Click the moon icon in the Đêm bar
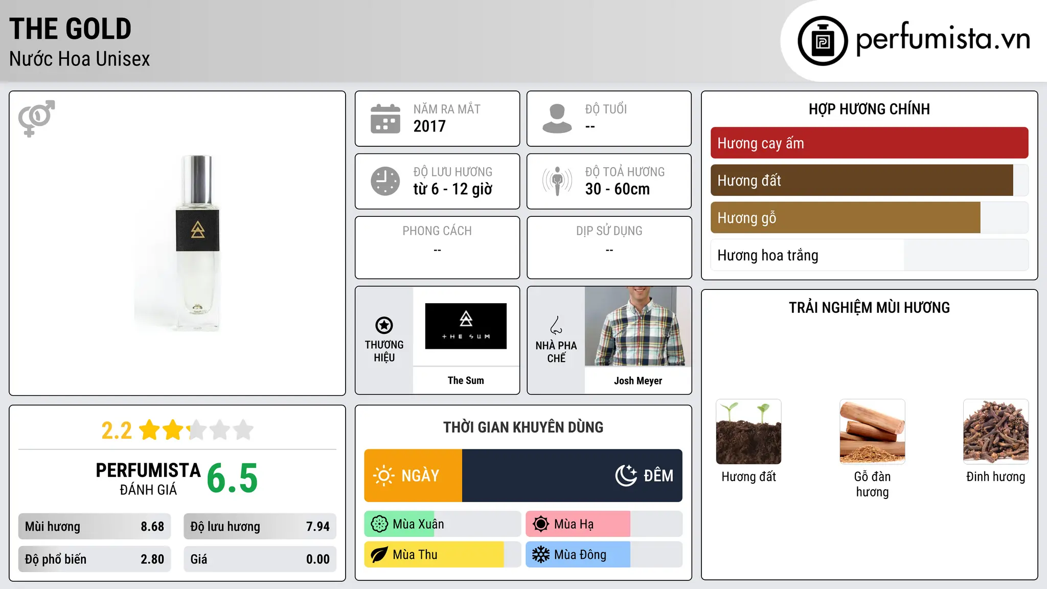 pos(626,475)
